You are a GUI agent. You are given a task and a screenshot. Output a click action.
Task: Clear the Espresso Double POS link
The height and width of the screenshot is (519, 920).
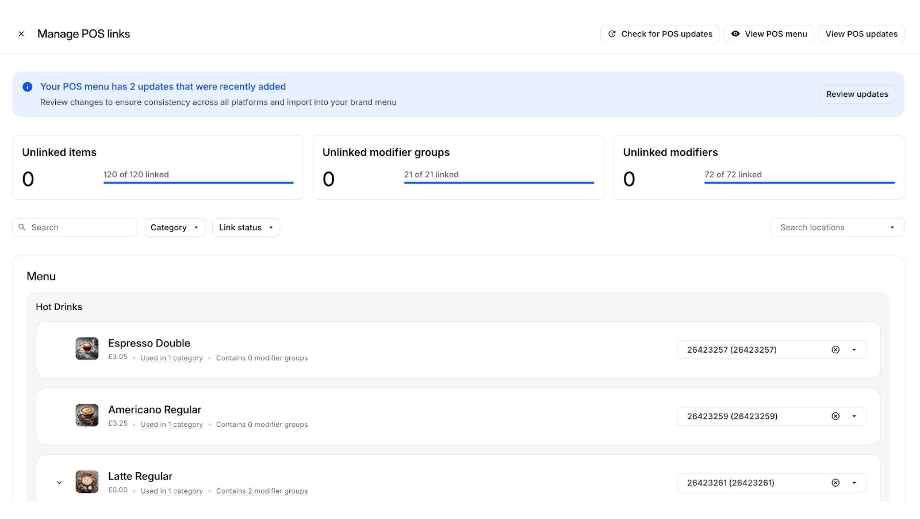click(x=836, y=350)
